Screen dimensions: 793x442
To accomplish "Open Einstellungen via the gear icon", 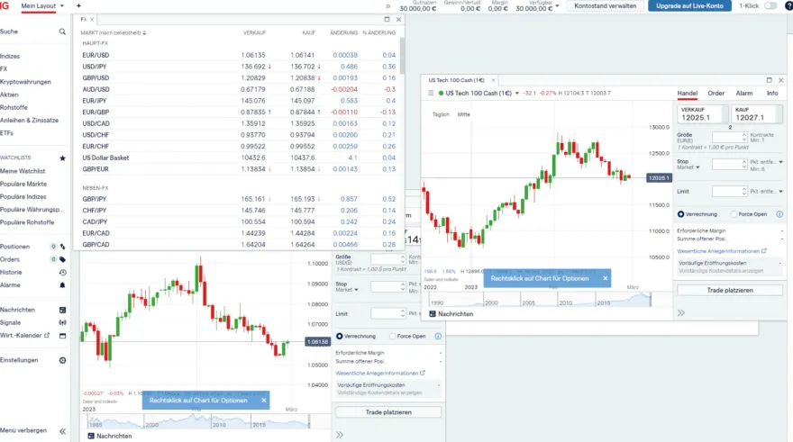I will coord(62,360).
